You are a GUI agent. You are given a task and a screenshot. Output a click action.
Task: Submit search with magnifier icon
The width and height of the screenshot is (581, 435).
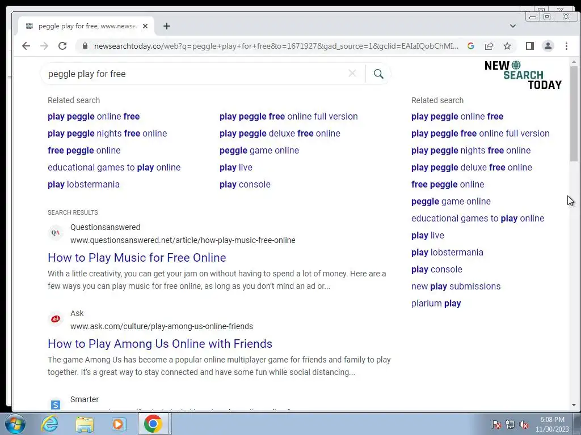coord(378,74)
